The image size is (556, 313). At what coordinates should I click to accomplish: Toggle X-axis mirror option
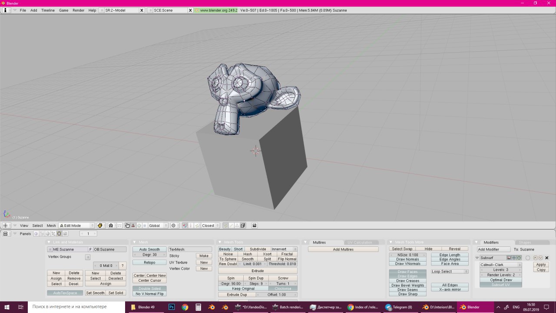(x=450, y=290)
